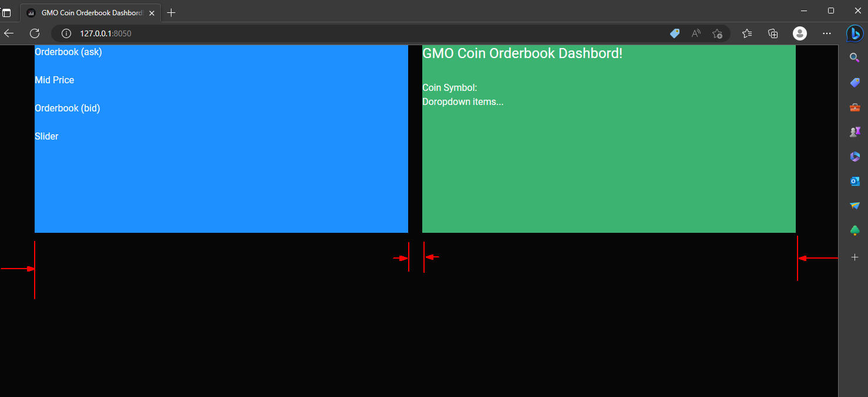Add a sidebar app with the plus icon

pyautogui.click(x=854, y=257)
